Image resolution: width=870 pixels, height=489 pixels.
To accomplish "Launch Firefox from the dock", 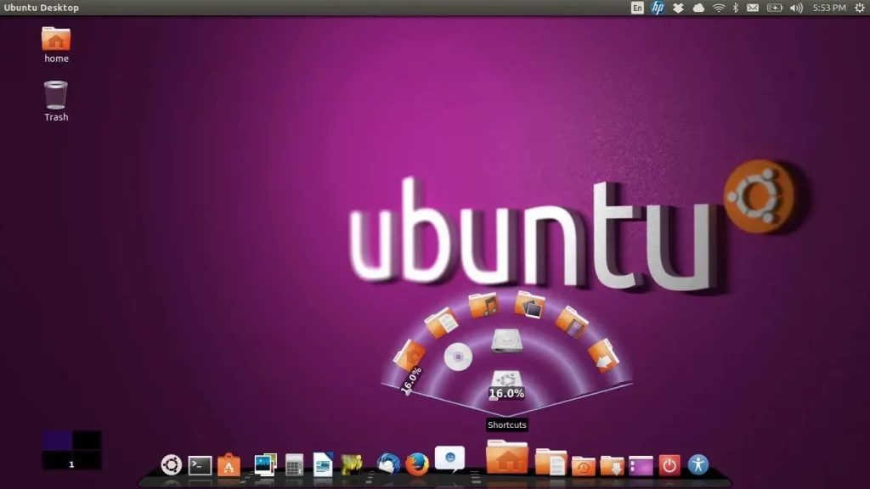I will (417, 464).
